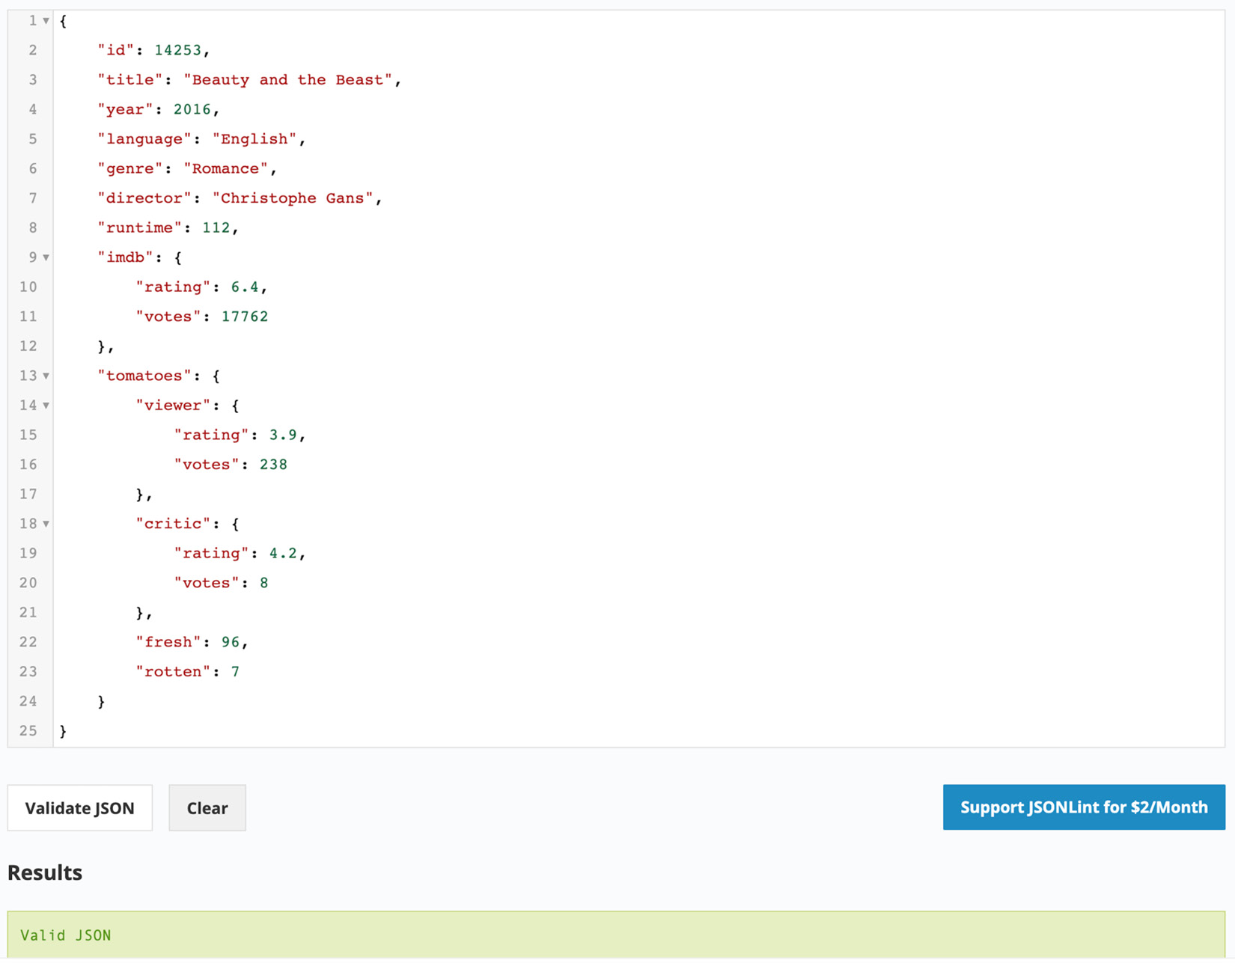Click Support JSONLint for $2/Month
Screen dimensions: 1235x963
tap(1083, 807)
